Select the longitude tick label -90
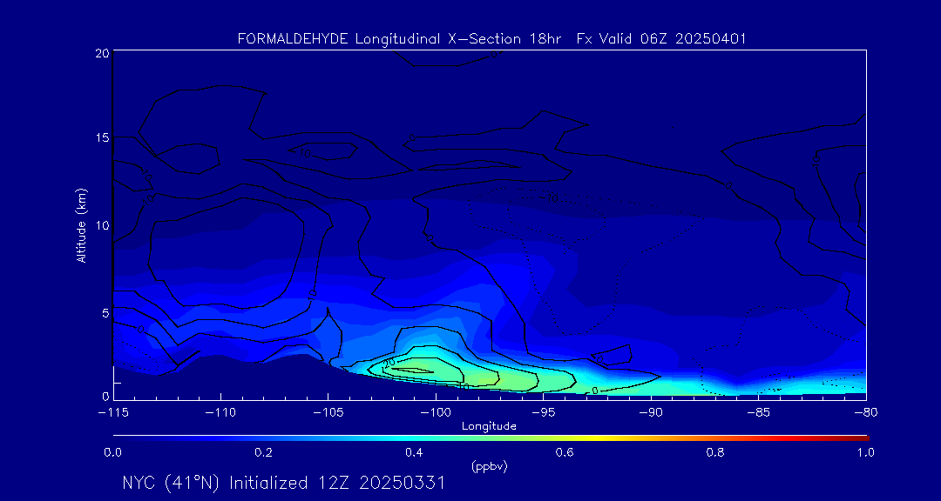Screen dimensions: 941x501 651,413
